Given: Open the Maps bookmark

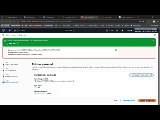Looking at the screenshot, I should [x=117, y=25].
